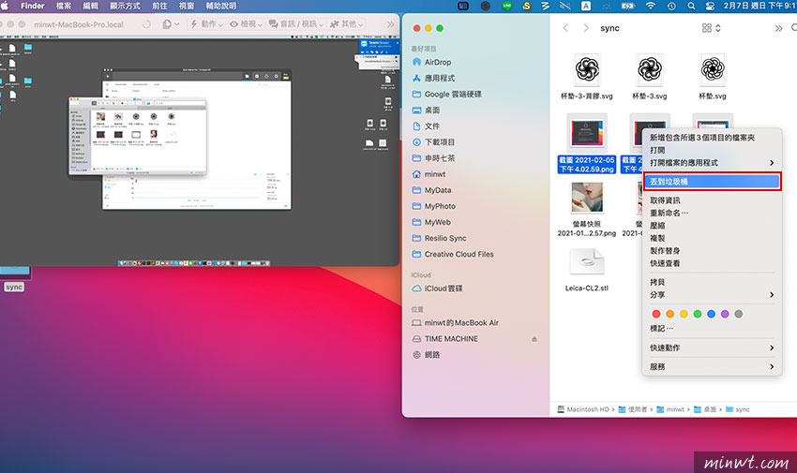Image resolution: width=797 pixels, height=473 pixels.
Task: Select 杯墊.svg file
Action: coord(712,77)
